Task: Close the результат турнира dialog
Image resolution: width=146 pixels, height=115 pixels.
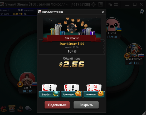Action: tap(103, 12)
